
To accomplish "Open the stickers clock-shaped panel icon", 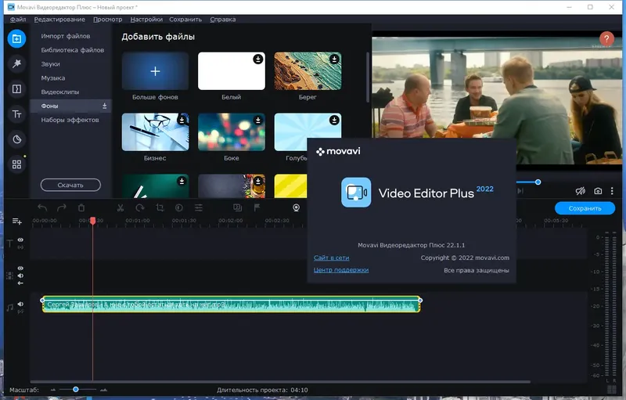I will (x=16, y=139).
